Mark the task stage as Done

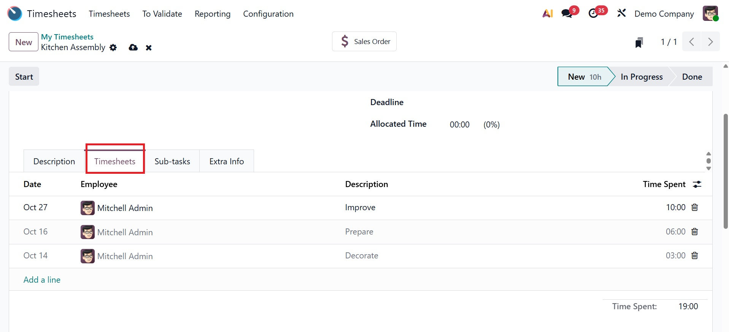(692, 77)
